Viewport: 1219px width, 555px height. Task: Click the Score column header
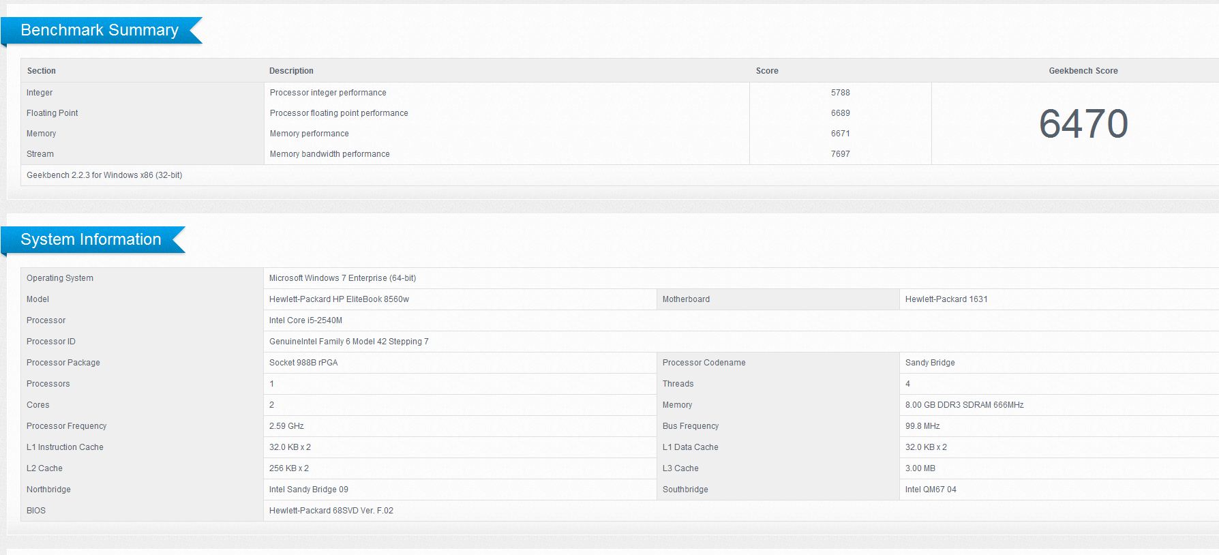pyautogui.click(x=767, y=71)
